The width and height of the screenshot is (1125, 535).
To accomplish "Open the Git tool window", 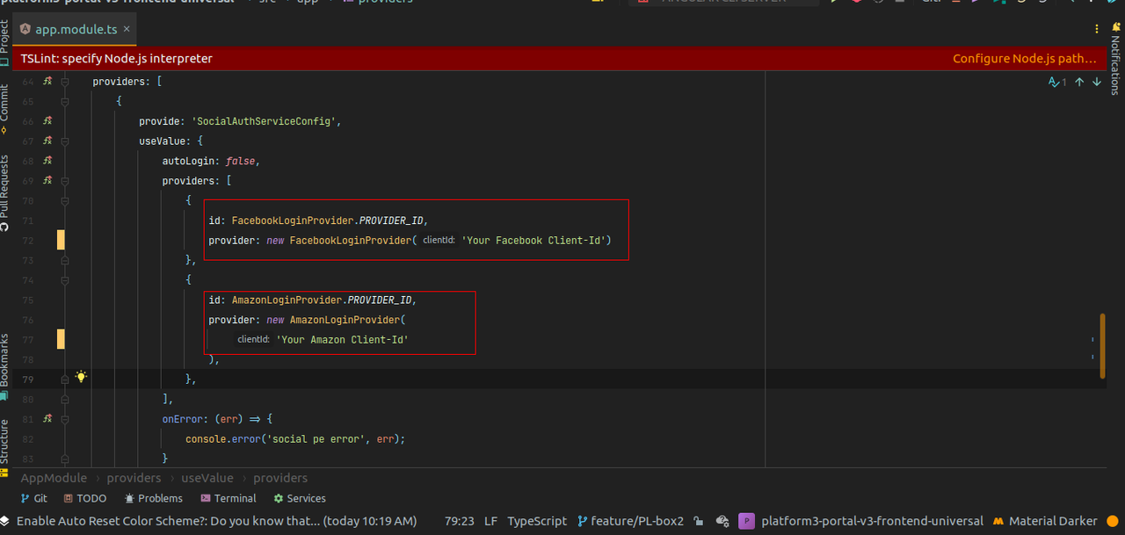I will point(33,498).
